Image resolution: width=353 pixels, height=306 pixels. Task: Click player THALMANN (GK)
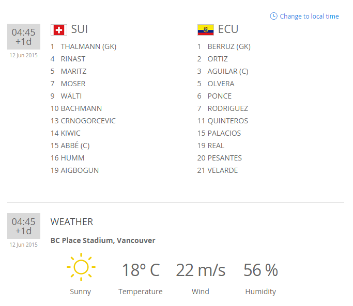pos(88,46)
